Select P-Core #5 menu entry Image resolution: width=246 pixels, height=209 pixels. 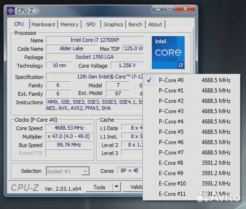click(191, 132)
